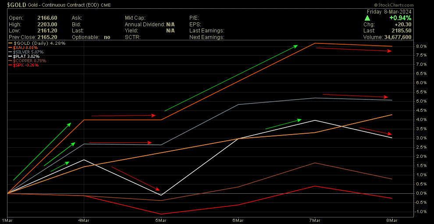Click the 4.0% y-axis label
434x224 pixels.
(421, 120)
